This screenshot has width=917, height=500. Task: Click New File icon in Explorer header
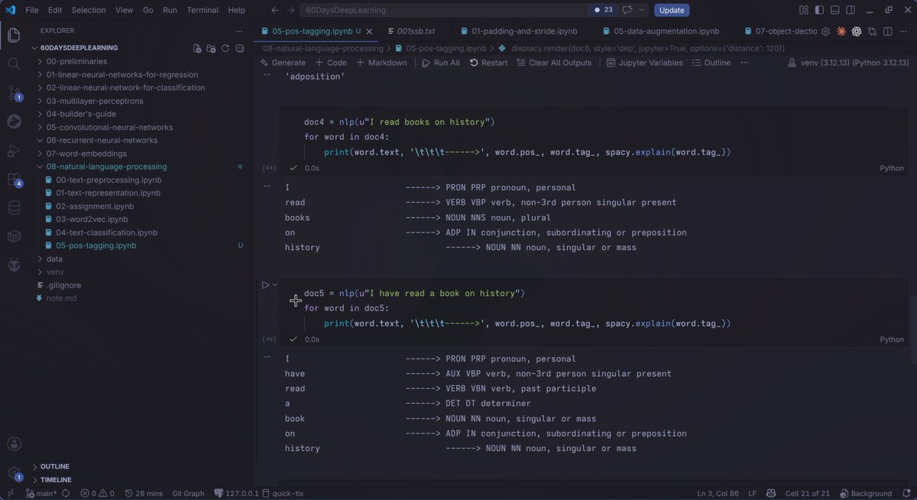click(x=197, y=48)
